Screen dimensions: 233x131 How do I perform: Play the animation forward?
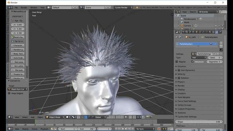point(126,129)
